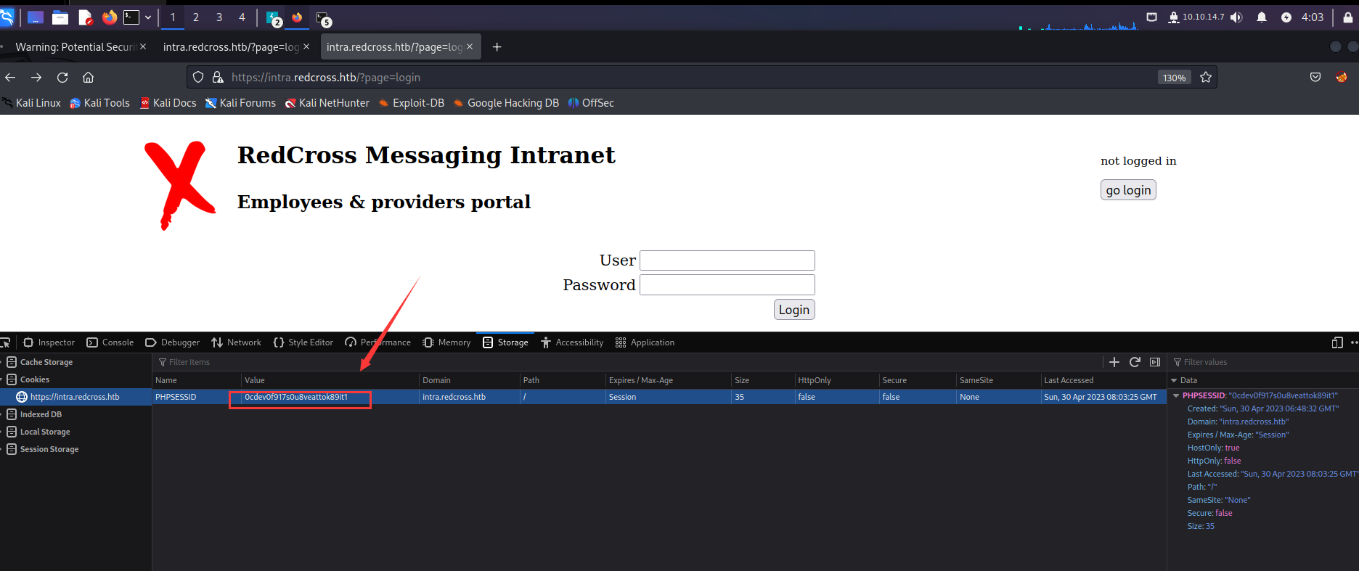Screen dimensions: 1359x571
Task: Open the Exploit-DB bookmark
Action: click(x=411, y=103)
